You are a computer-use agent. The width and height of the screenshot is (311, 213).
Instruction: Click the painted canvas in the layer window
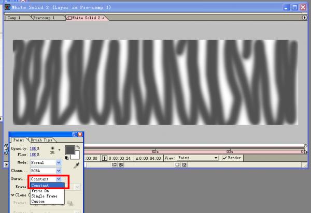tap(155, 82)
